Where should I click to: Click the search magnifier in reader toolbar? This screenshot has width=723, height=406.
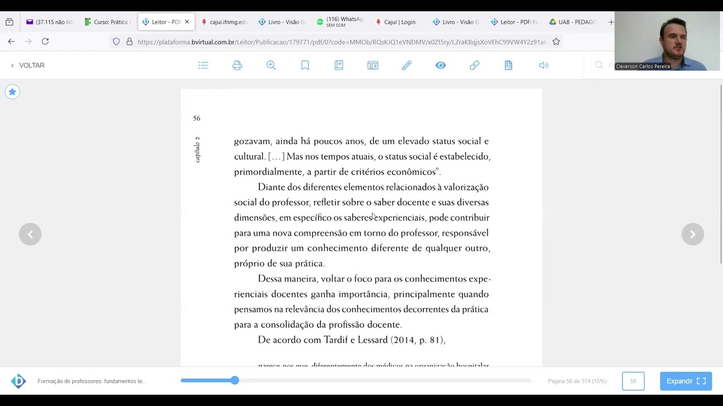(599, 65)
